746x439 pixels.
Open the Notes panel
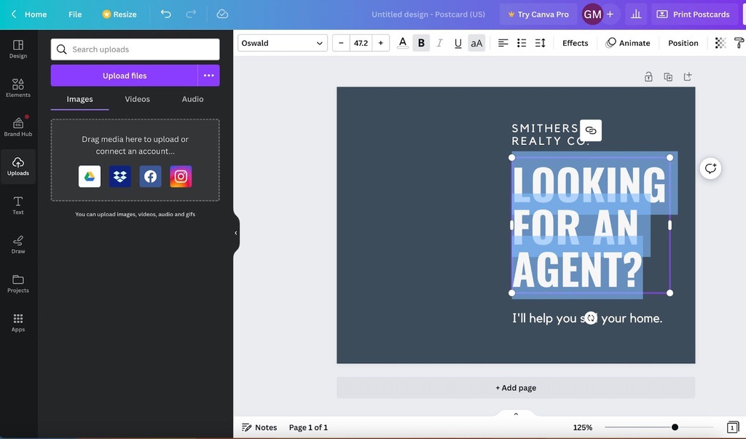tap(259, 427)
